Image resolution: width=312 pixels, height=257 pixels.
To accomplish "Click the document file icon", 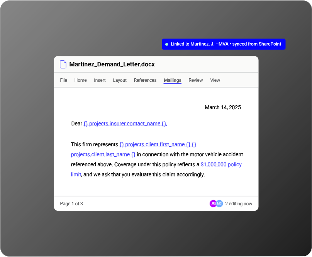I will (63, 64).
